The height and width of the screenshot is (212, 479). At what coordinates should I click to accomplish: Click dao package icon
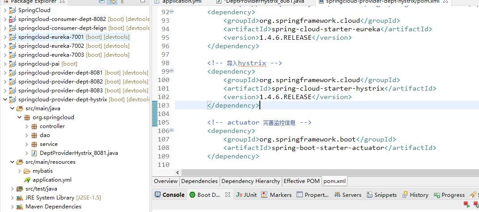click(x=34, y=135)
